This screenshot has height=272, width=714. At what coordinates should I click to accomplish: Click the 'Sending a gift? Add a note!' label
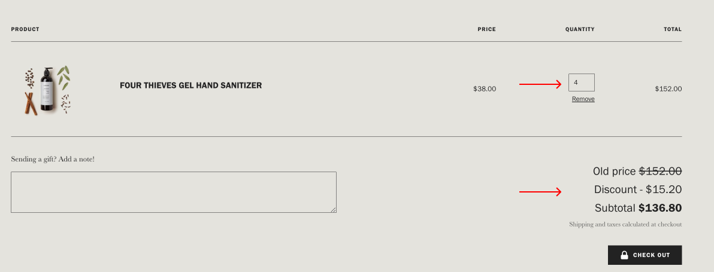tap(53, 160)
